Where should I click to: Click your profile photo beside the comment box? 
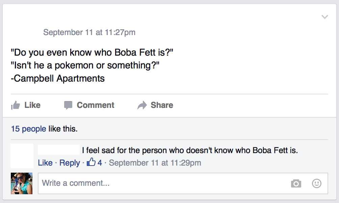(x=22, y=183)
